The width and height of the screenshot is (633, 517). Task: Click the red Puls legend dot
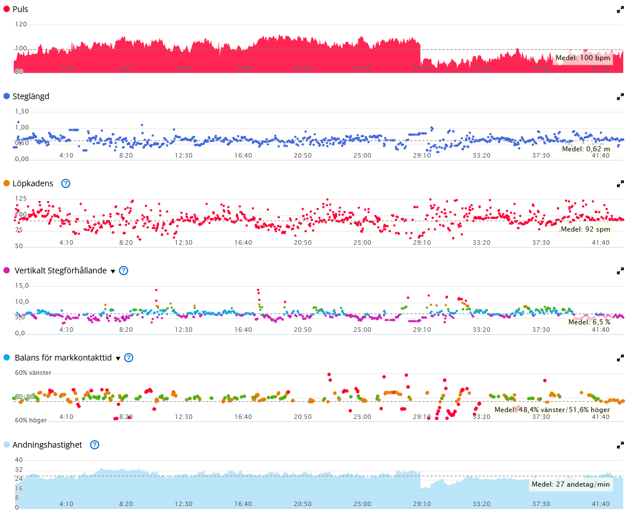6,9
